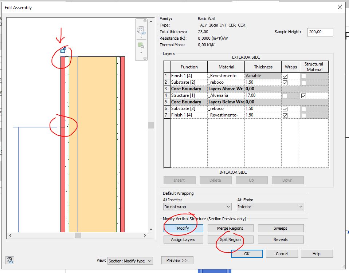Click the preview horizontal scrollbar thumb
This screenshot has width=349, height=273.
point(78,235)
